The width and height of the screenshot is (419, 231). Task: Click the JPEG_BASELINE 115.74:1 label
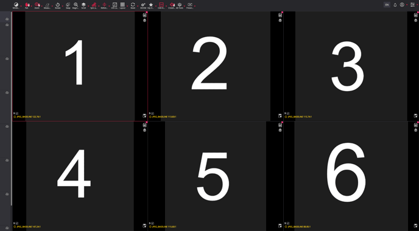[x=300, y=117]
